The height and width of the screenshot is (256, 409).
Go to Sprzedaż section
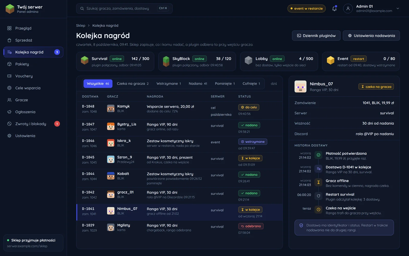pyautogui.click(x=33, y=40)
